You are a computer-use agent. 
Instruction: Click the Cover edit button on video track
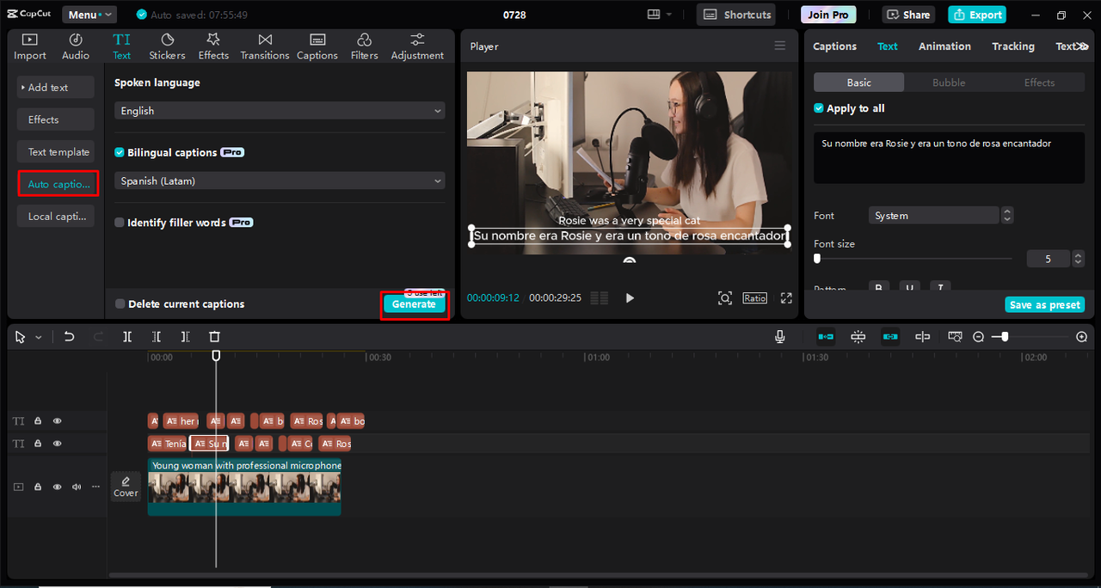click(126, 486)
